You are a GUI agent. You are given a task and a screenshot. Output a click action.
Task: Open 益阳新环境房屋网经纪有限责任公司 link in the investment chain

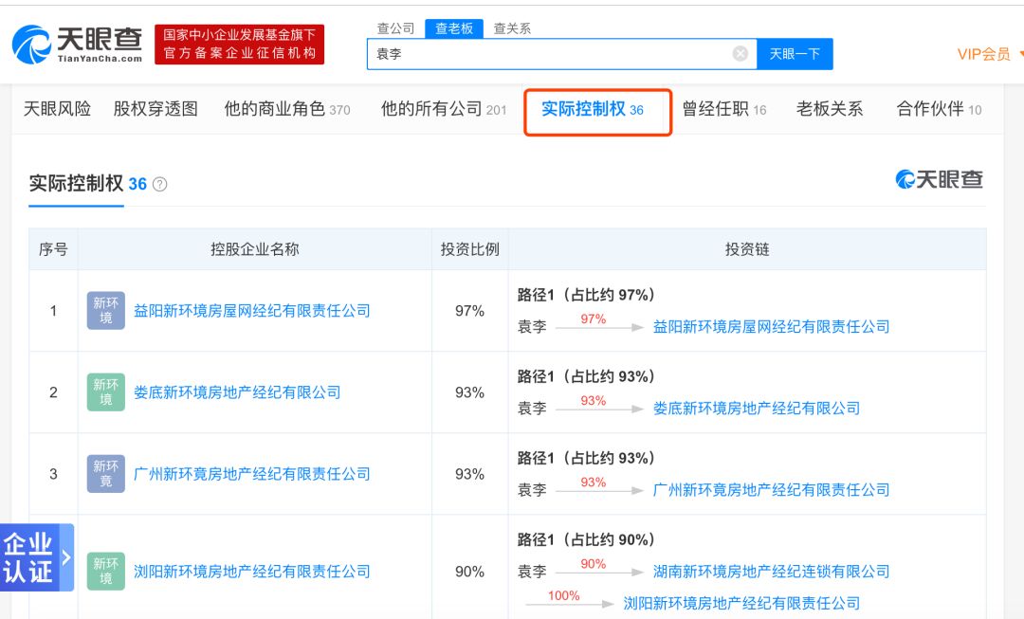[x=771, y=326]
